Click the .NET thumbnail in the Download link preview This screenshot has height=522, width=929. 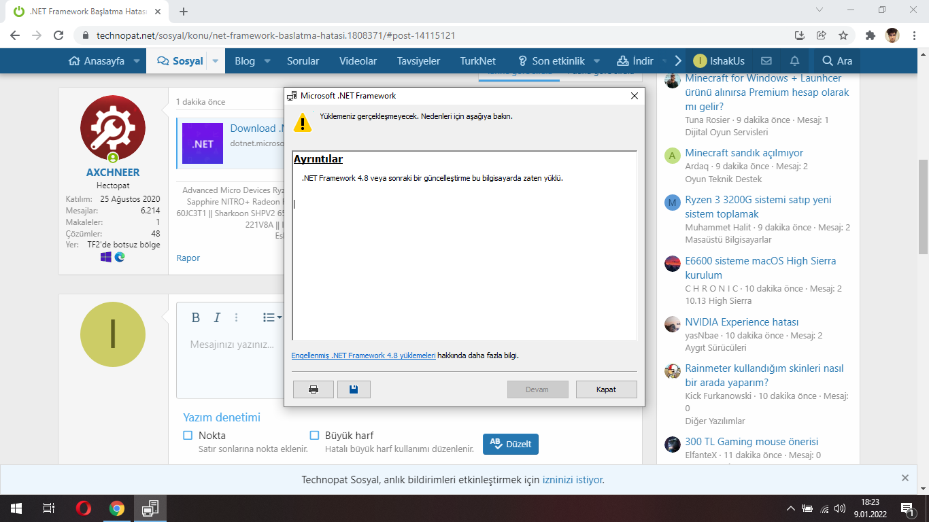click(x=203, y=143)
